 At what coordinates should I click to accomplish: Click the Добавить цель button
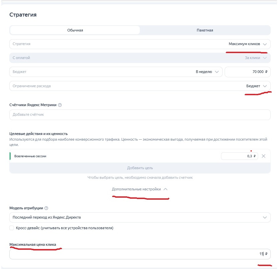coord(140,168)
